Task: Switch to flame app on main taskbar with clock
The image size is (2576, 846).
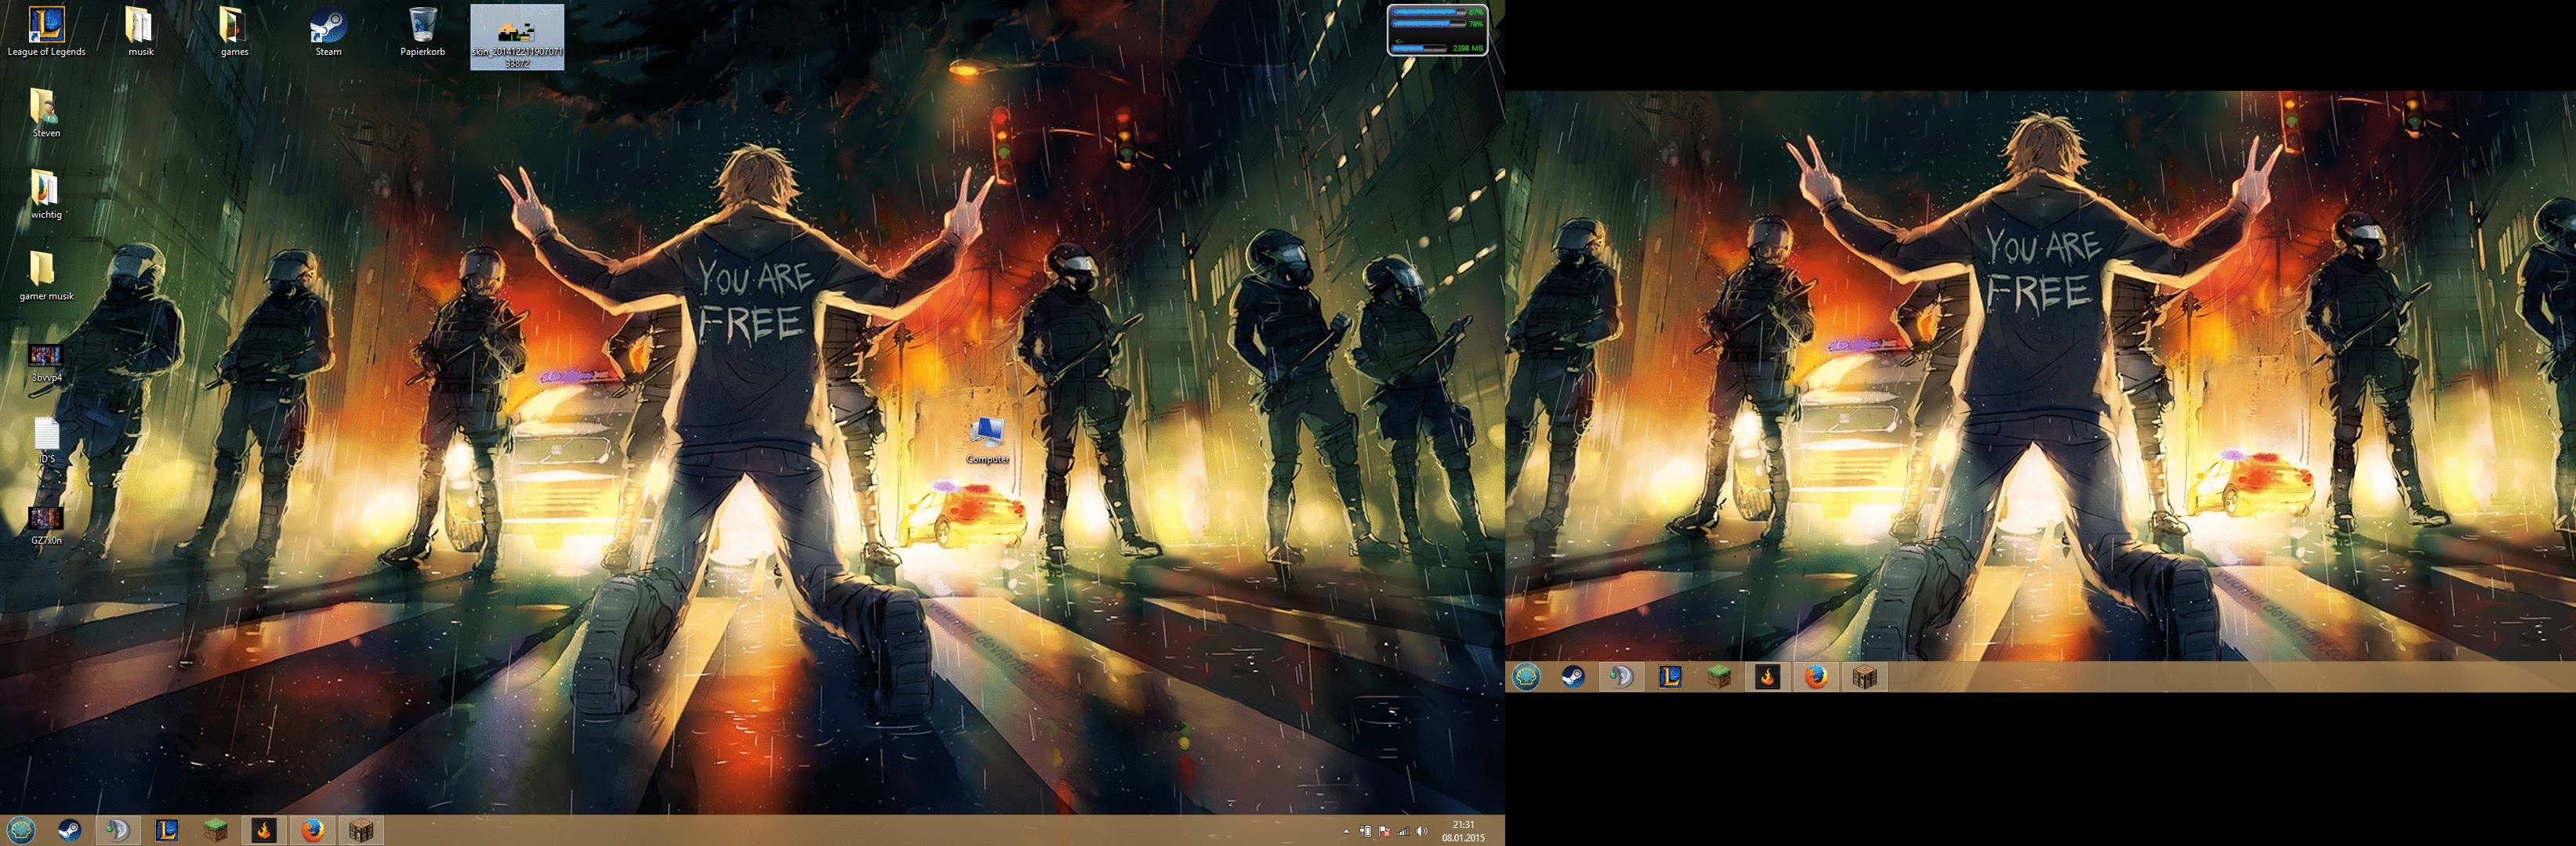Action: (264, 831)
